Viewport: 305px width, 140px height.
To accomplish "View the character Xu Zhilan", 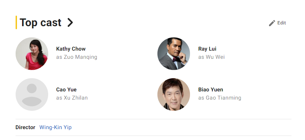I will click(76, 98).
